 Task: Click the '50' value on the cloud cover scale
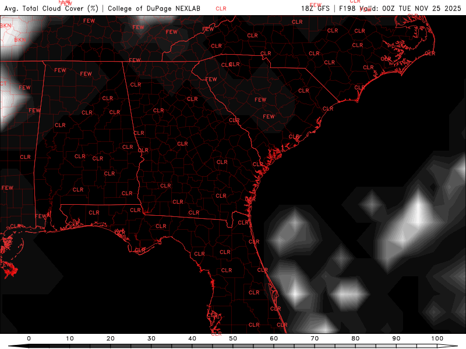pos(233,339)
